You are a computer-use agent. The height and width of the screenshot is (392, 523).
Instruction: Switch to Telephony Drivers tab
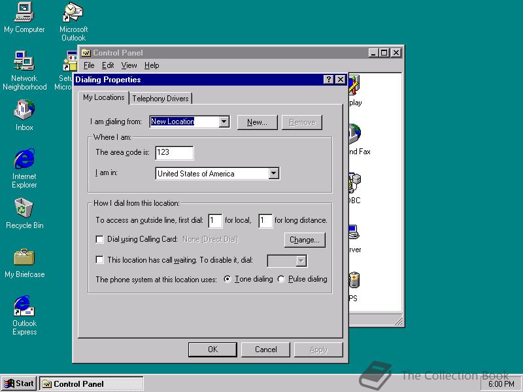(160, 99)
